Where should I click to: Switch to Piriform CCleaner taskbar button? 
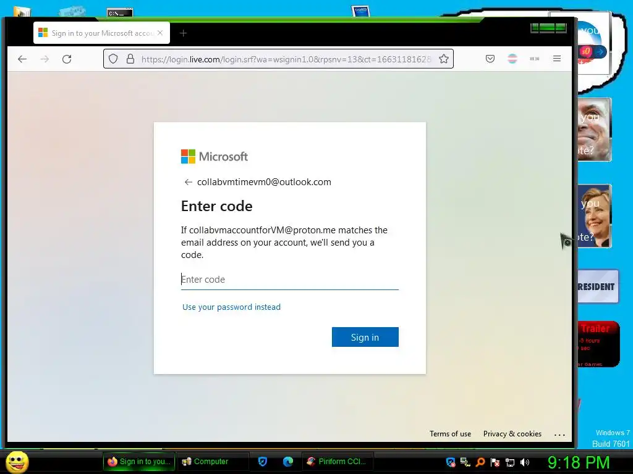point(338,462)
